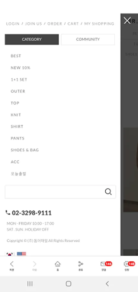138x292 pixels.
Task: Select the CATEGORY tab
Action: coord(32,39)
